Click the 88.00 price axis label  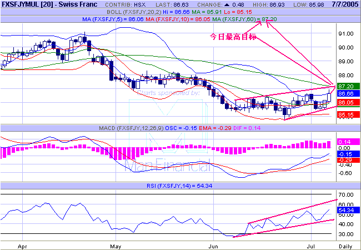coord(345,75)
